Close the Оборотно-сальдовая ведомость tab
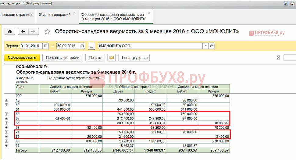This screenshot has width=296, height=160. (149, 13)
